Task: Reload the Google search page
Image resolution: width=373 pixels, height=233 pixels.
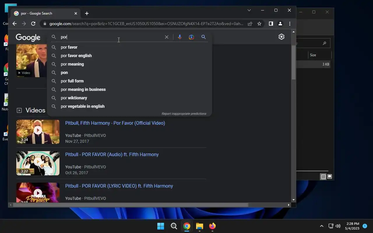Action: click(33, 24)
